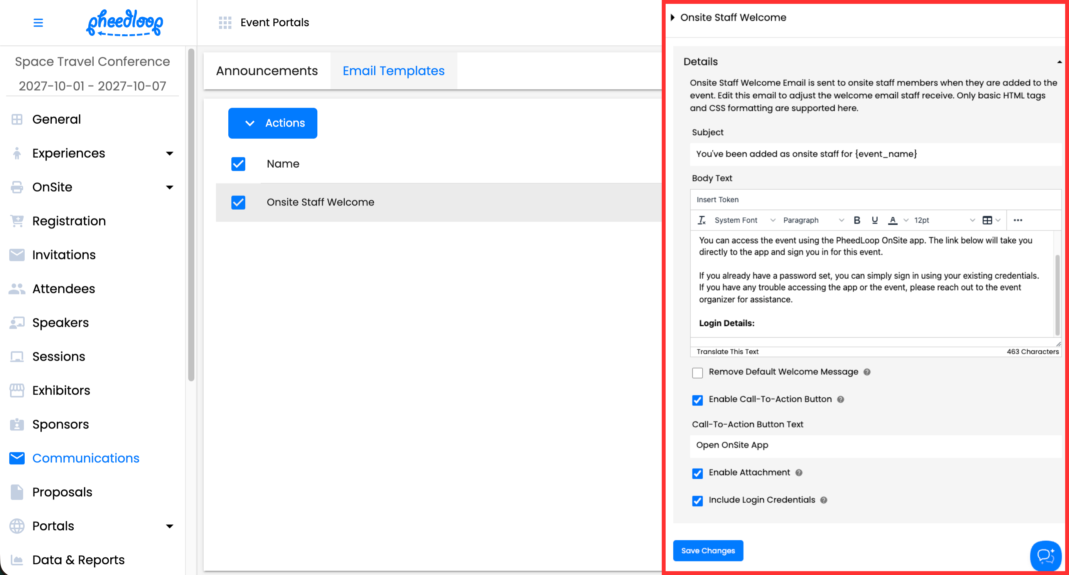The height and width of the screenshot is (575, 1069).
Task: Open the chat support bubble icon
Action: (x=1045, y=555)
